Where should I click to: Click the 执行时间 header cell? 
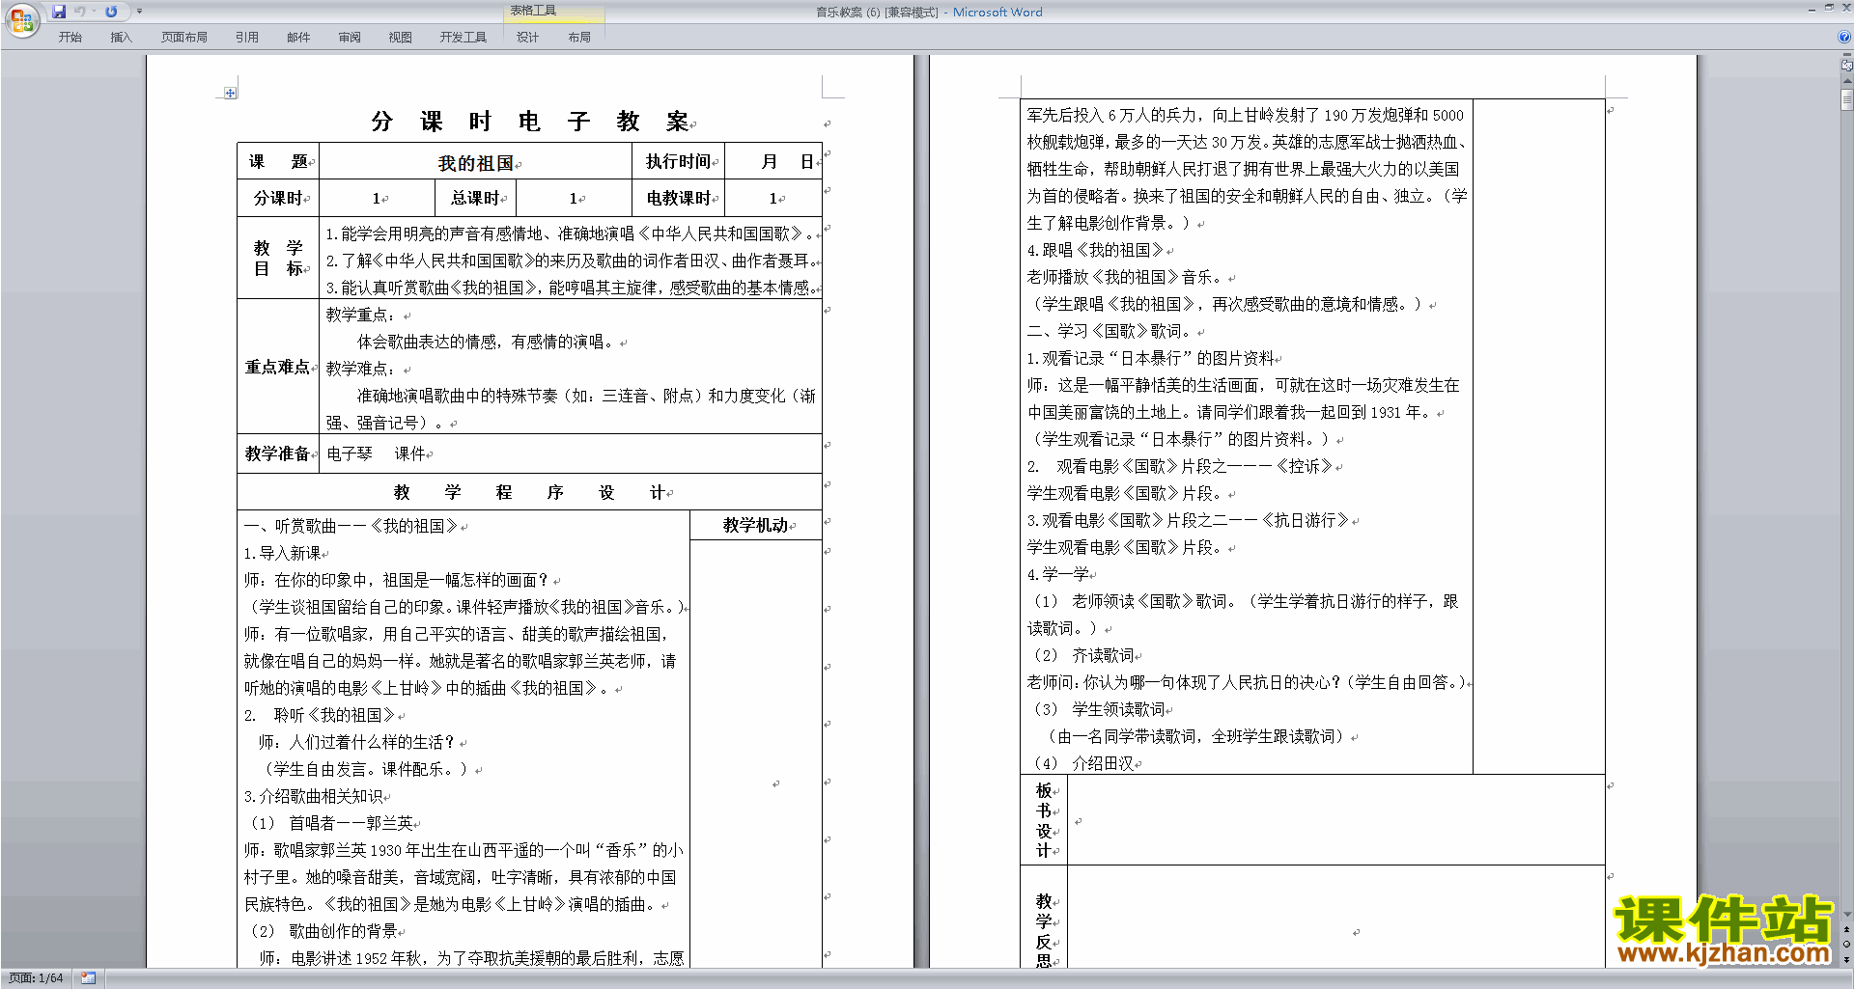(678, 161)
